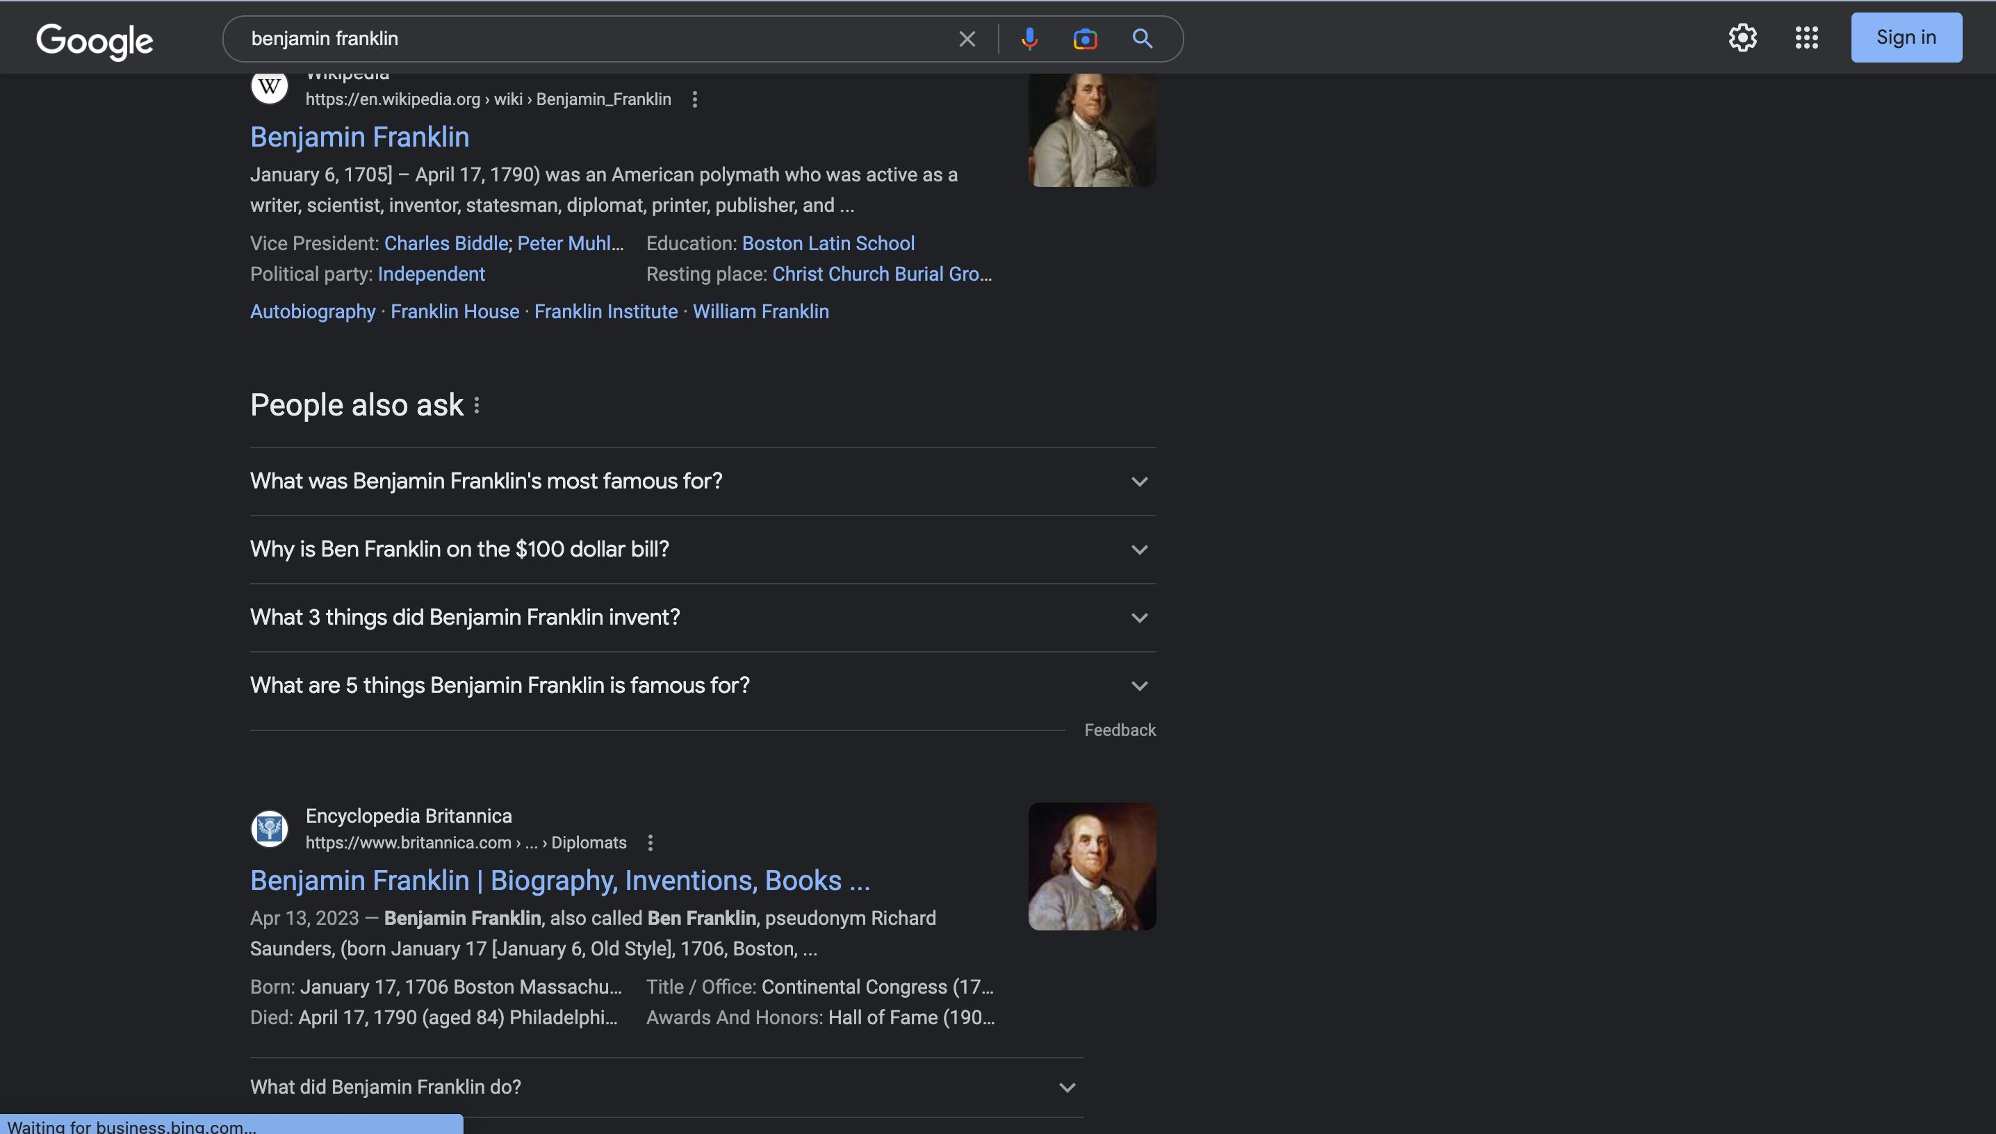Click inside the search input field
The image size is (1996, 1134).
click(592, 38)
